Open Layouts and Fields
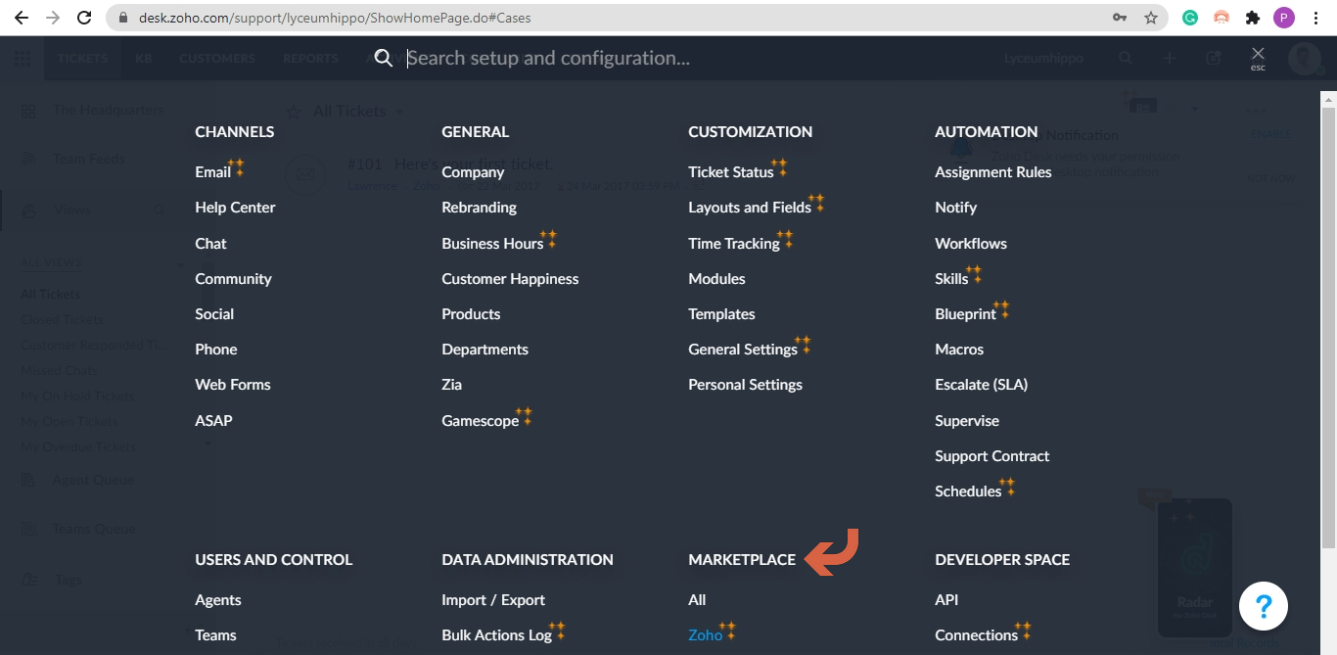The image size is (1337, 655). [x=750, y=208]
